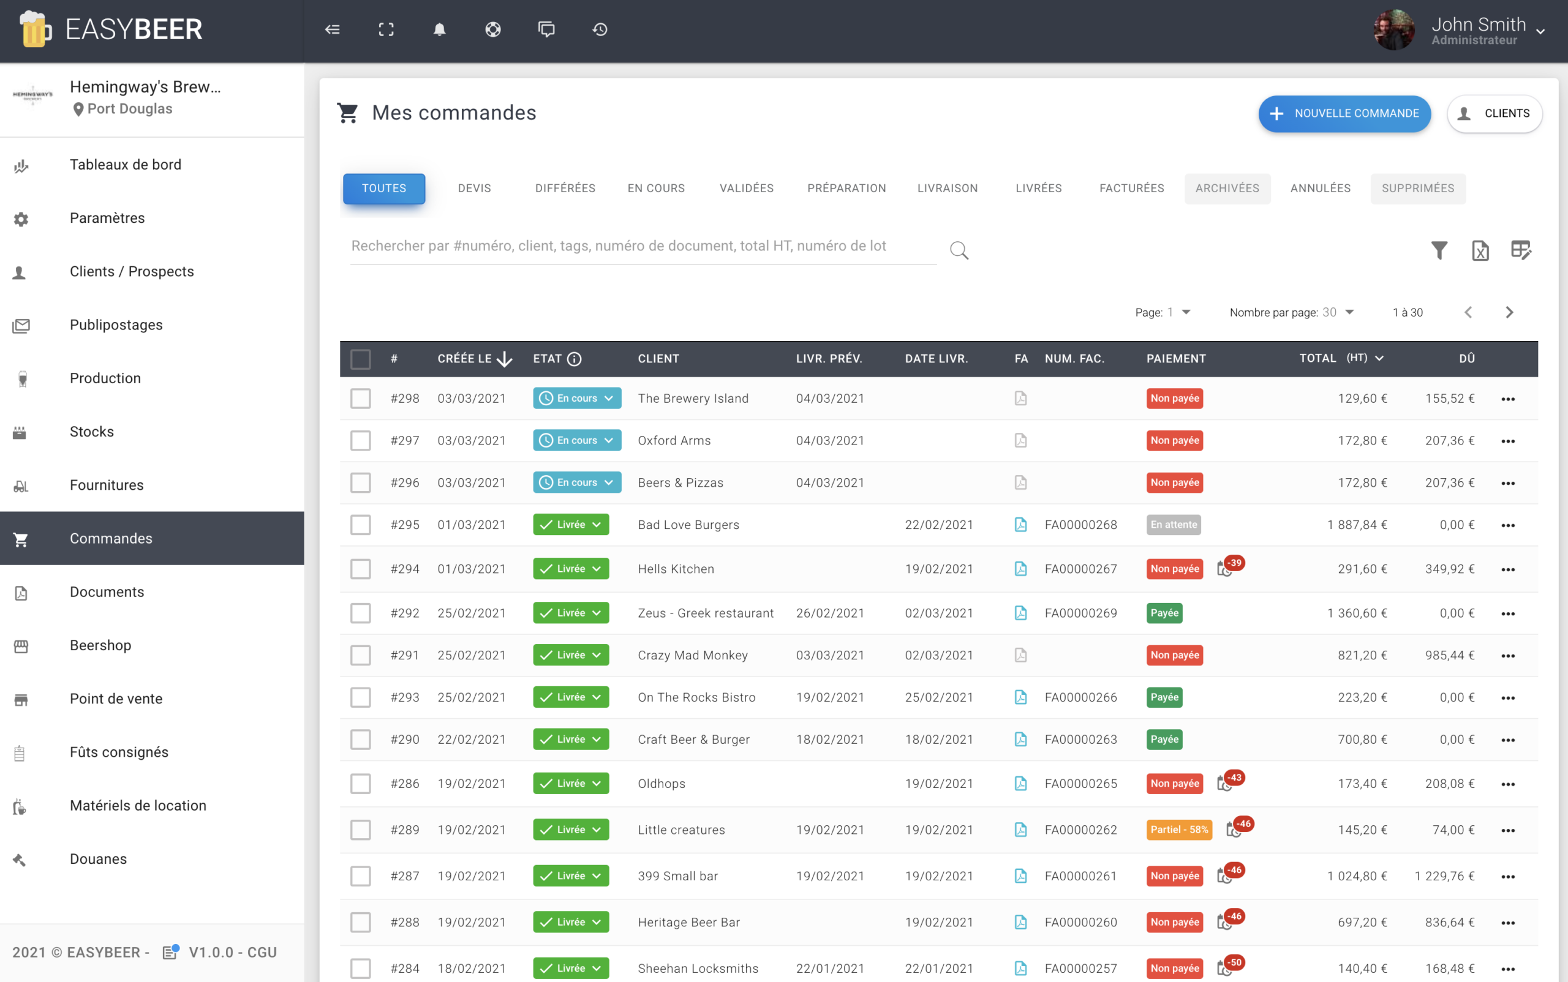The width and height of the screenshot is (1568, 982).
Task: Check the select-all checkbox in header
Action: (360, 359)
